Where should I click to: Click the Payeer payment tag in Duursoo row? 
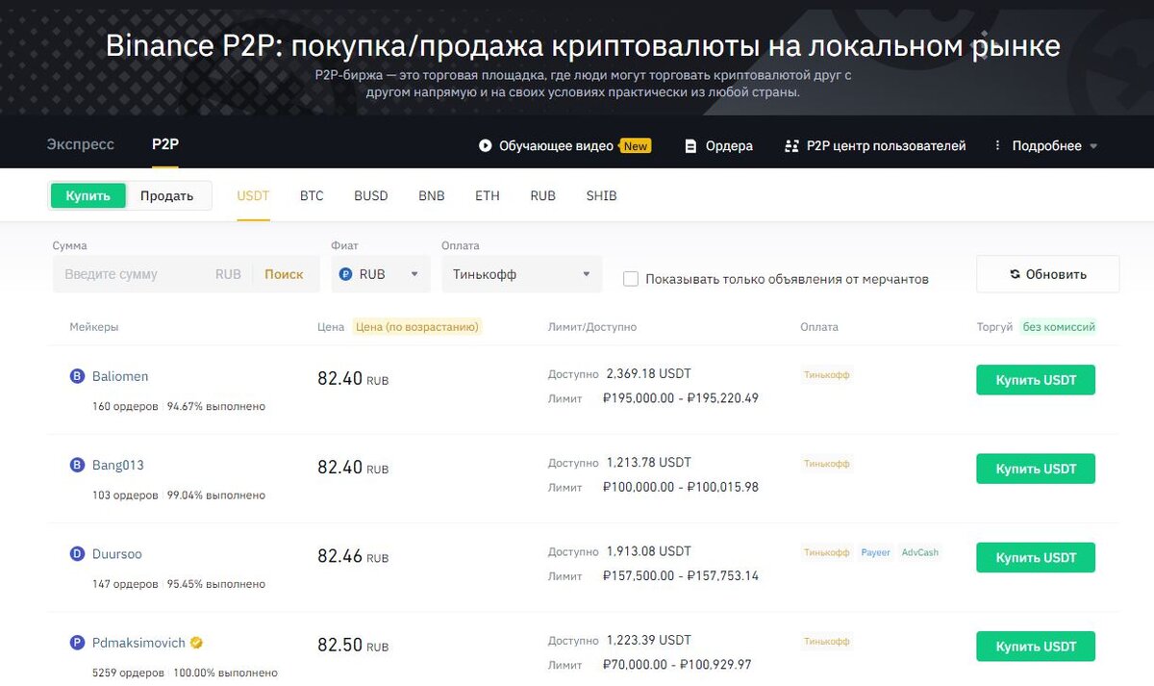[x=875, y=552]
